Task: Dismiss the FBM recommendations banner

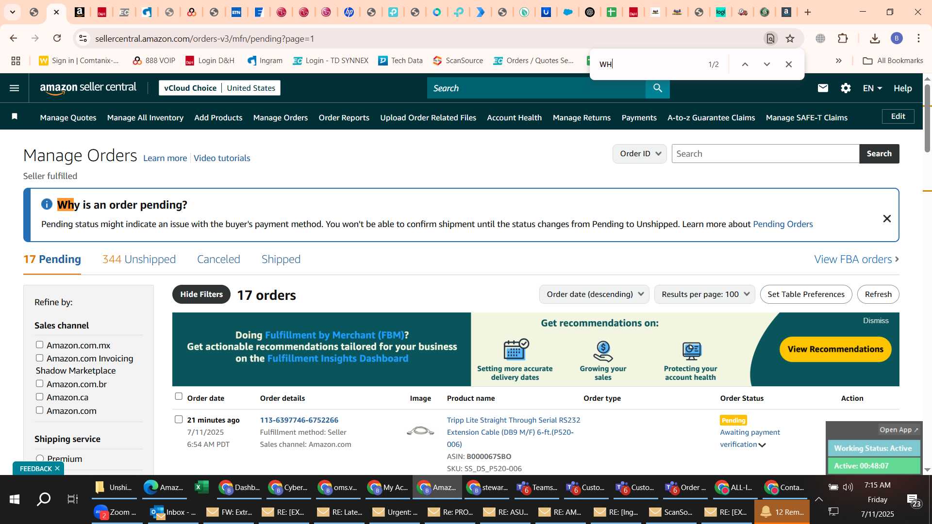Action: tap(875, 321)
